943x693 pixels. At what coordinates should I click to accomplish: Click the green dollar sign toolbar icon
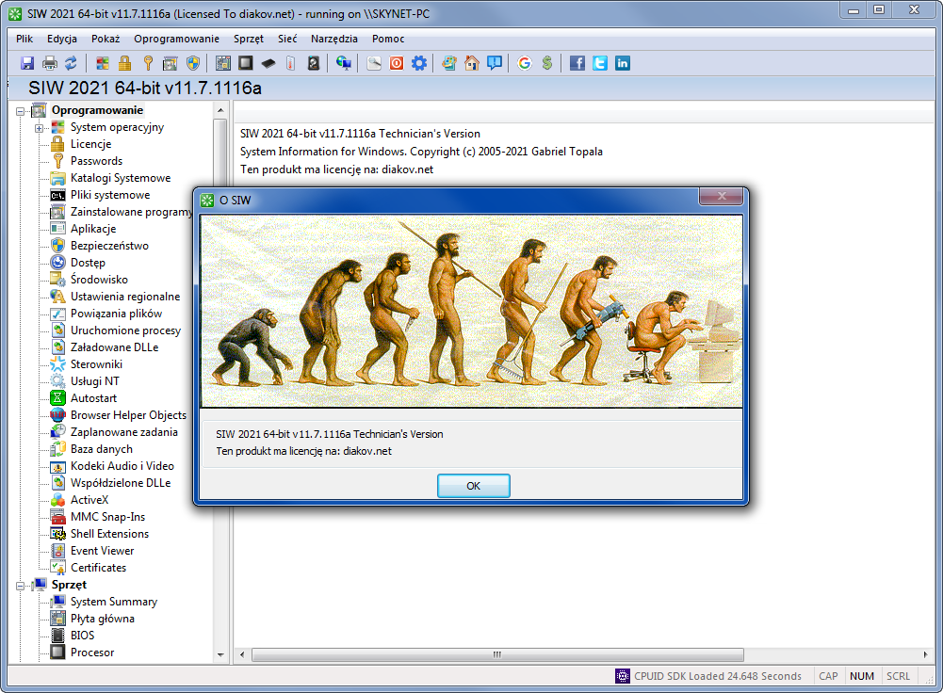tap(546, 63)
